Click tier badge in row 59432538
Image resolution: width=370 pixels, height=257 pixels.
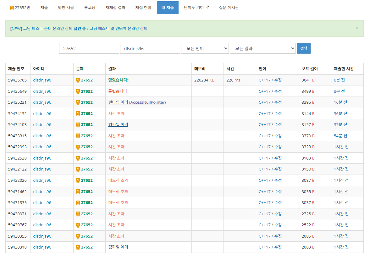coord(78,158)
